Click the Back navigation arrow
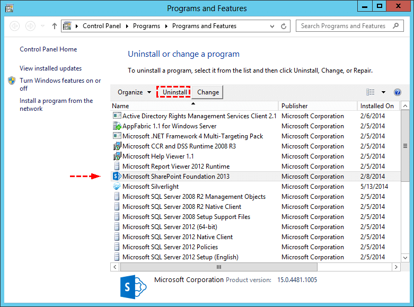The image size is (414, 307). [x=14, y=26]
